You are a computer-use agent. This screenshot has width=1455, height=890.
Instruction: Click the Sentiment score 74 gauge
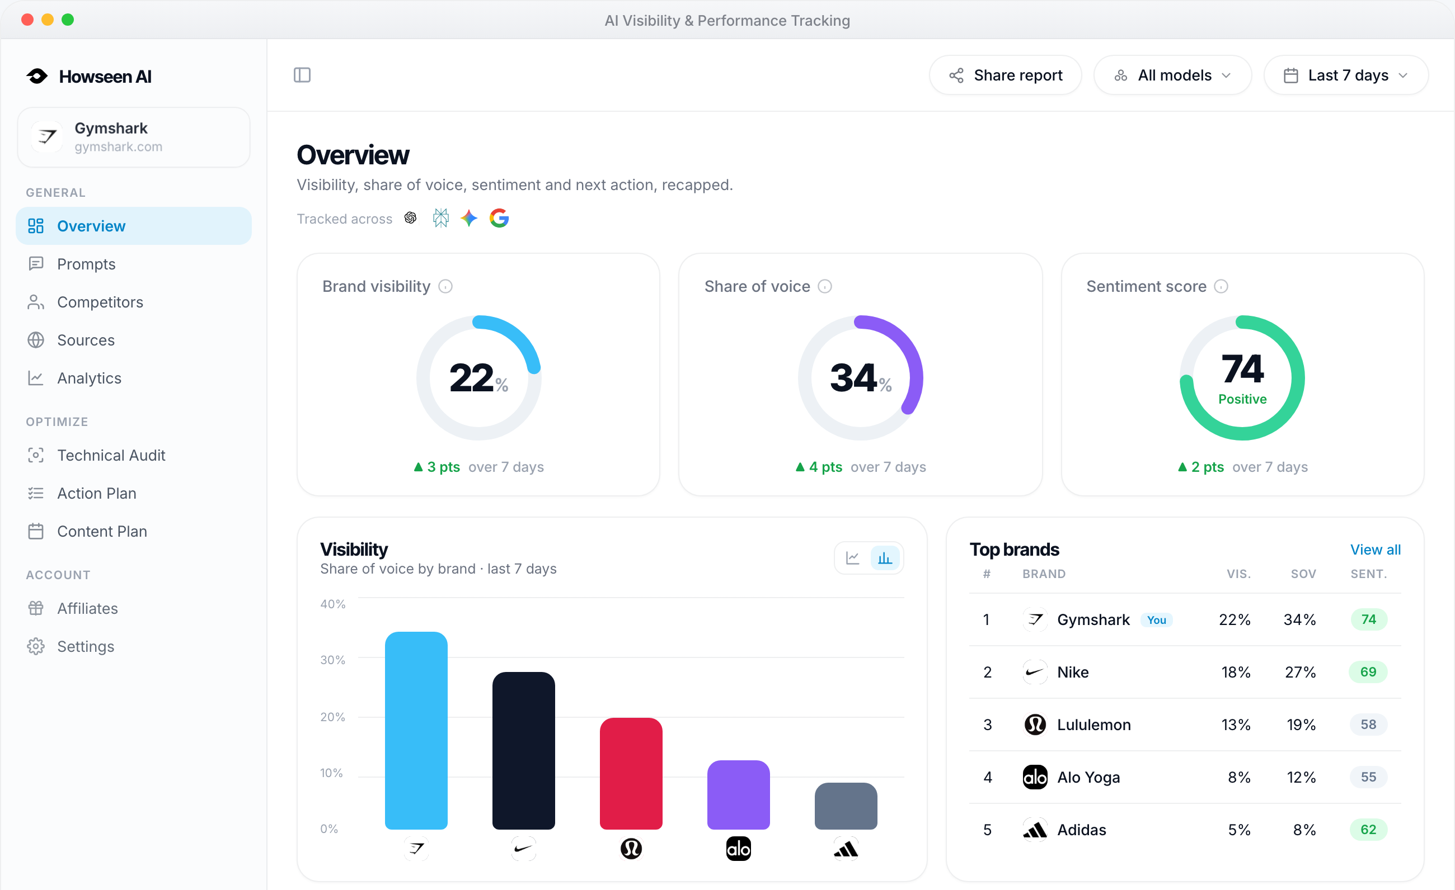[x=1242, y=378]
